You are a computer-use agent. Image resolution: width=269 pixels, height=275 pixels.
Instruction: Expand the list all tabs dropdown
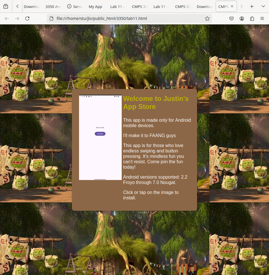263,7
